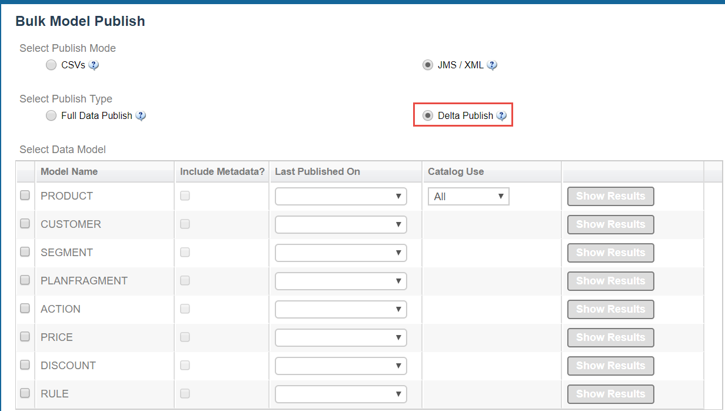Enable the DISCOUNT model checkbox

pyautogui.click(x=25, y=365)
